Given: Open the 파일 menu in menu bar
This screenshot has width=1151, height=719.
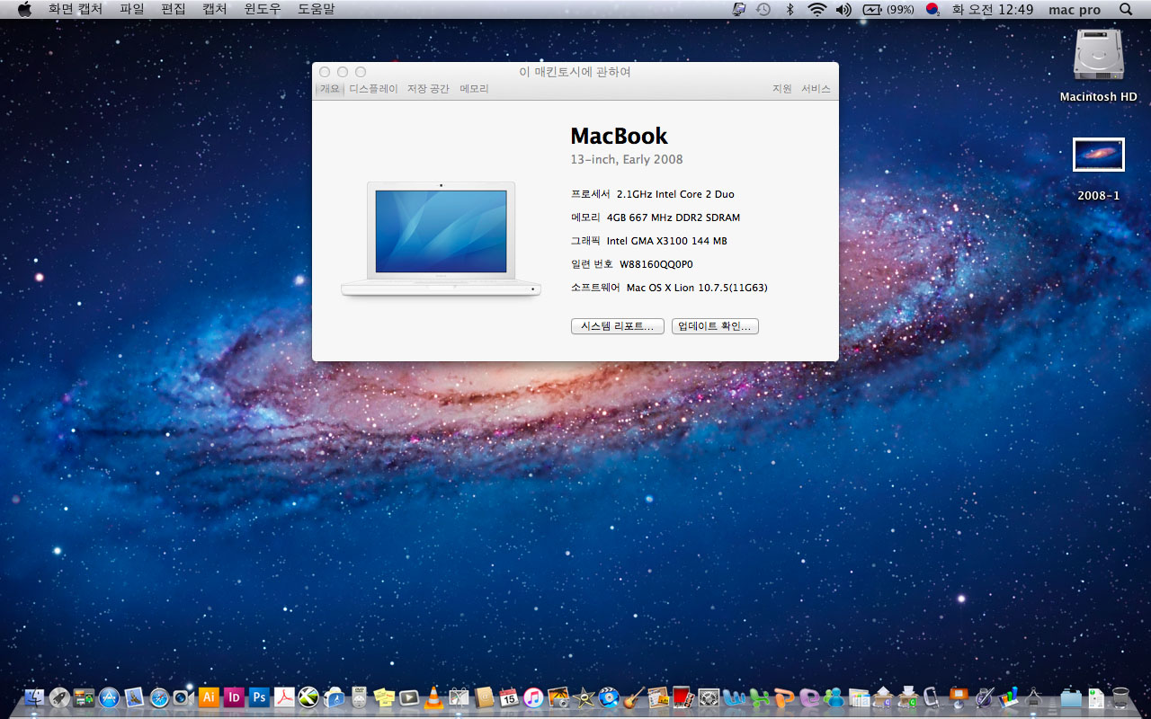Looking at the screenshot, I should (131, 9).
